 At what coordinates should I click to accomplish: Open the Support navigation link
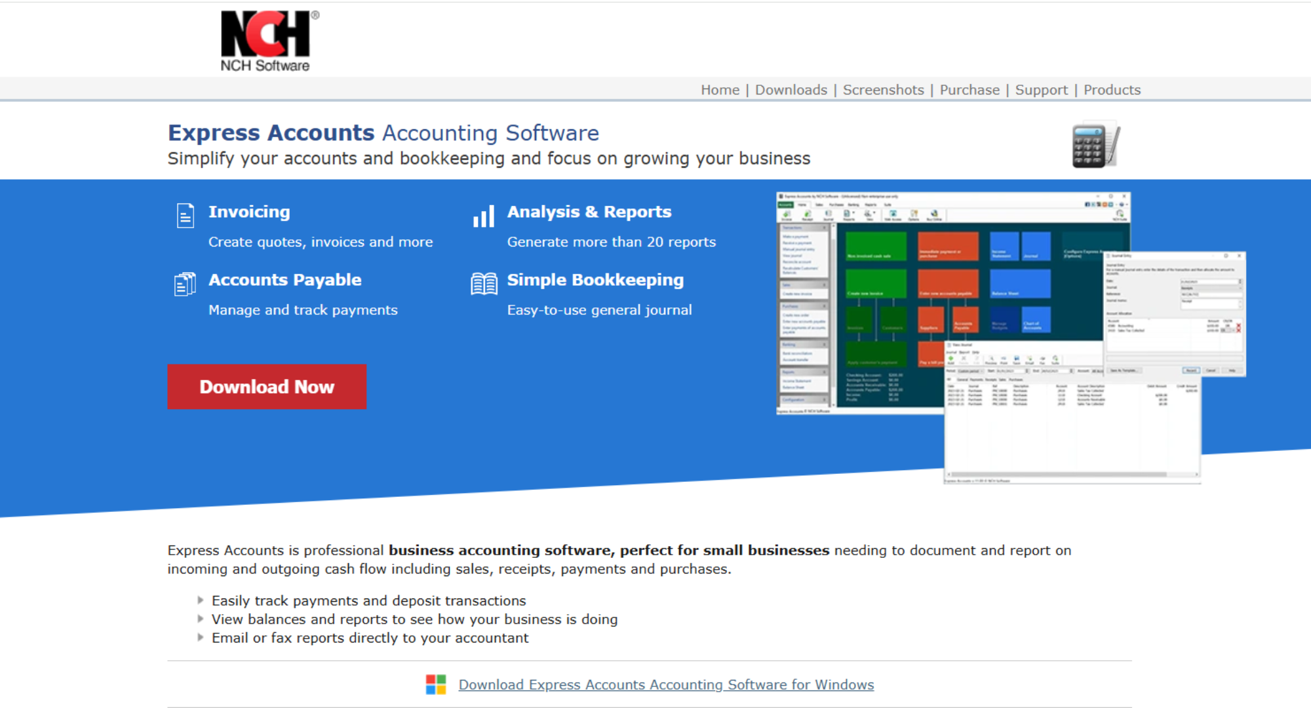(1041, 90)
